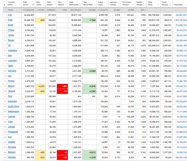Image resolution: width=187 pixels, height=161 pixels.
Task: Sort by New Recovered column icon
Action: point(95,5)
